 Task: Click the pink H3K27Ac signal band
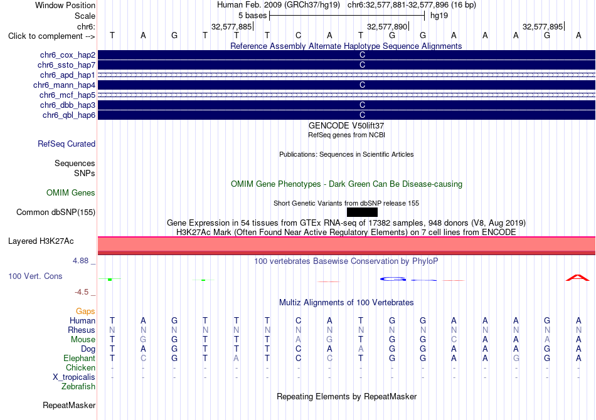click(347, 246)
